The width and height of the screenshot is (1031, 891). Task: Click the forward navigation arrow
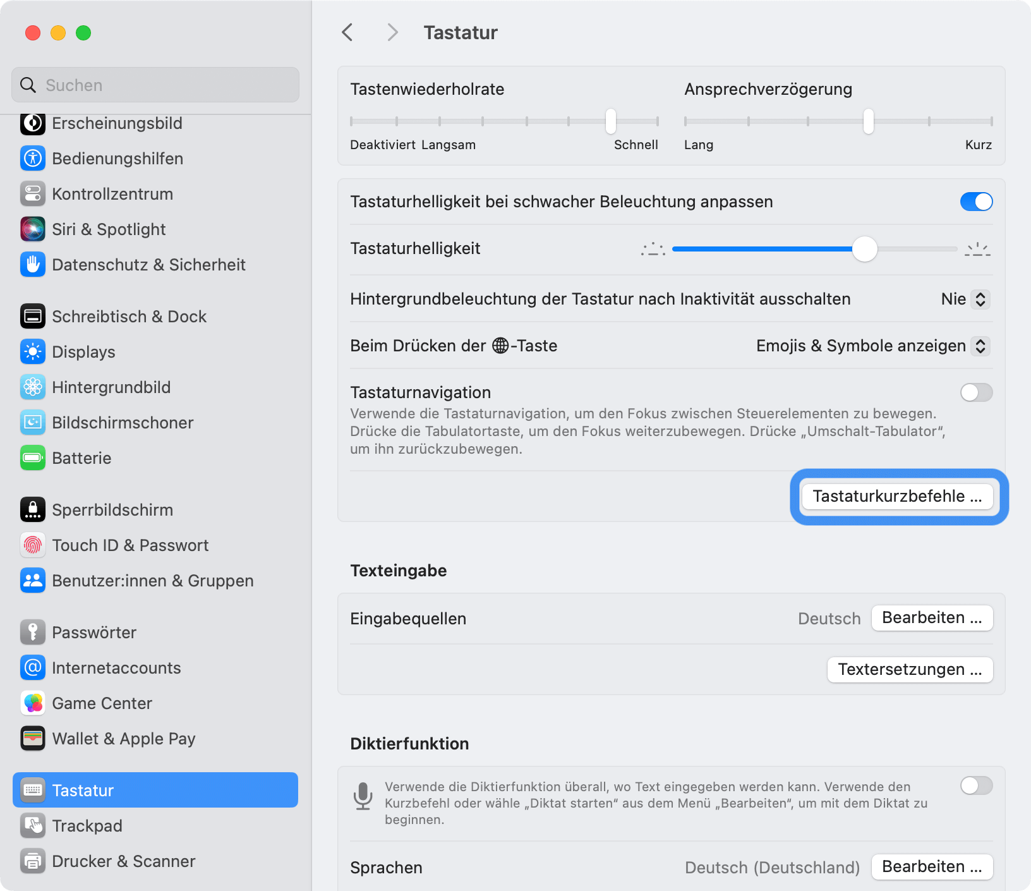click(x=392, y=32)
